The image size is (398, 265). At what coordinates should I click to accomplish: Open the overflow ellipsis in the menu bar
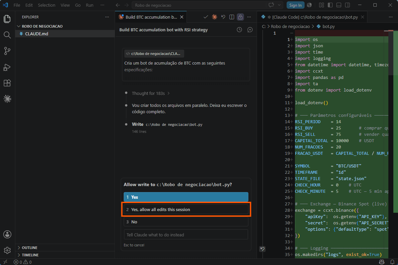(102, 5)
